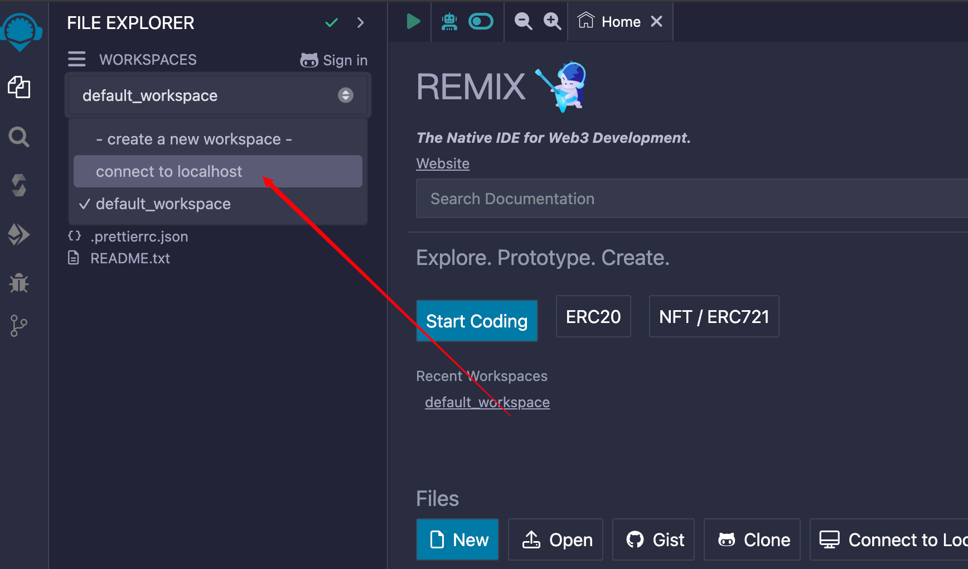968x569 pixels.
Task: Click the Connect to Localhost button
Action: (x=889, y=539)
